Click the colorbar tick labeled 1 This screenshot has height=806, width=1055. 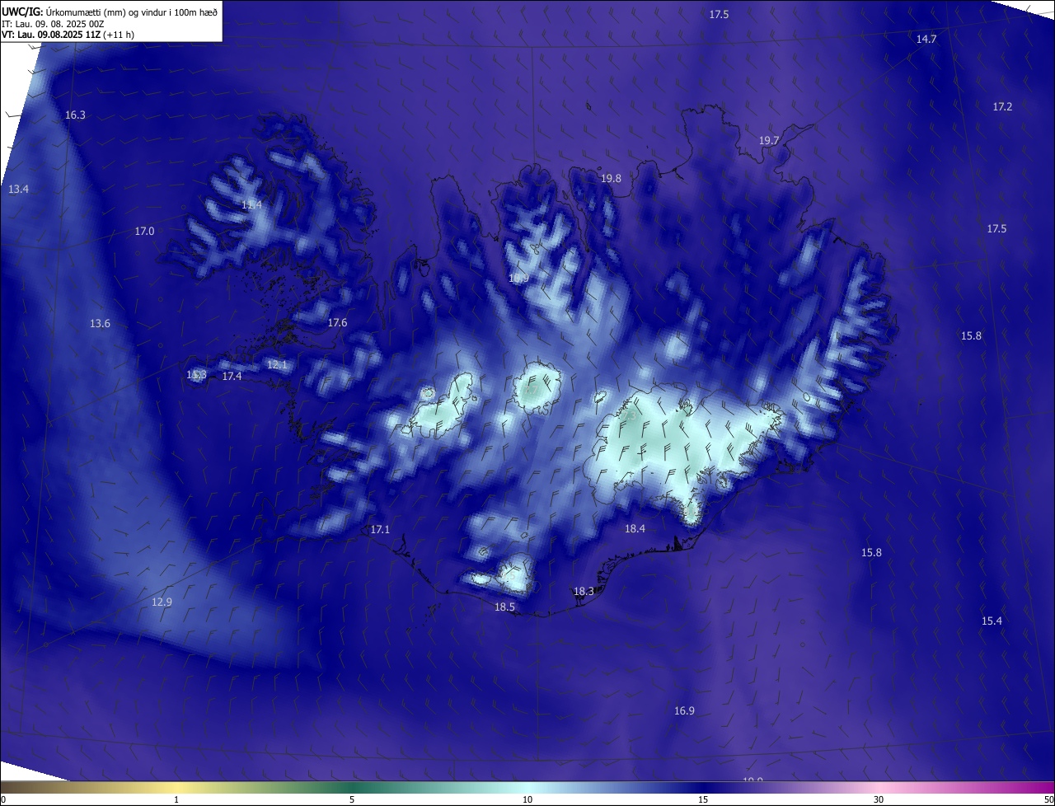coord(176,799)
